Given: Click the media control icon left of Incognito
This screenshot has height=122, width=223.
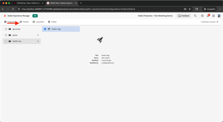Looking at the screenshot, I should (197, 9).
